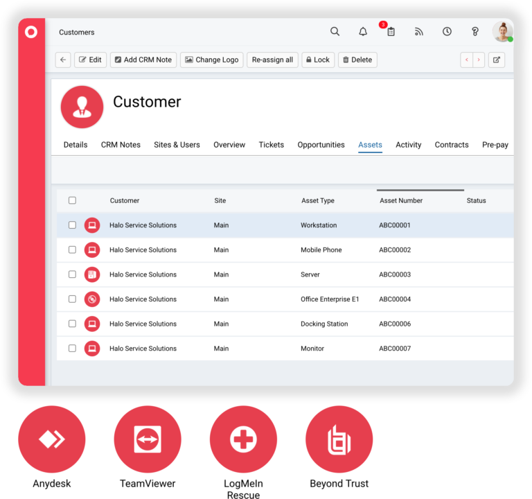Click the Re-assign all button
This screenshot has width=532, height=499.
pos(272,60)
